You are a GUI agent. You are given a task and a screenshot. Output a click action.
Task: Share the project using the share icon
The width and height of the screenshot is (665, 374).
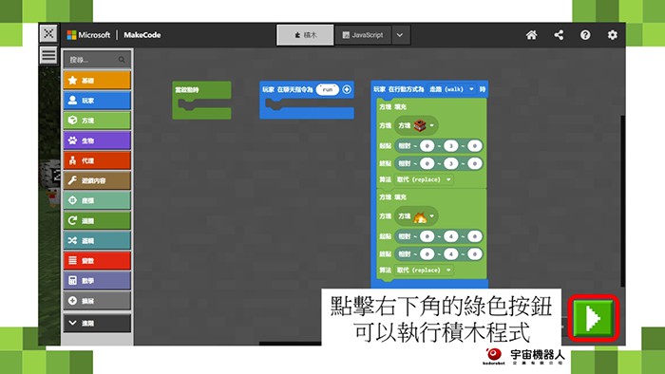(x=559, y=35)
